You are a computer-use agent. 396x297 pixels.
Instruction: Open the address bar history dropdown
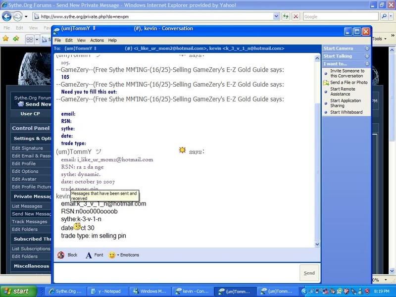click(276, 17)
